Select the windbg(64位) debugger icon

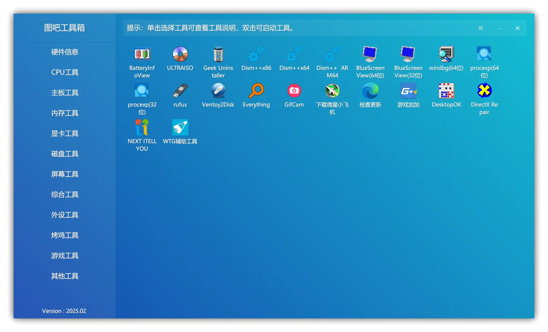tap(446, 54)
